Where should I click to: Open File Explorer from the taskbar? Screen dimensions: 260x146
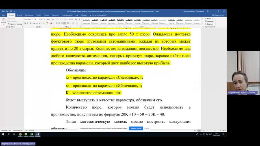coord(26,134)
